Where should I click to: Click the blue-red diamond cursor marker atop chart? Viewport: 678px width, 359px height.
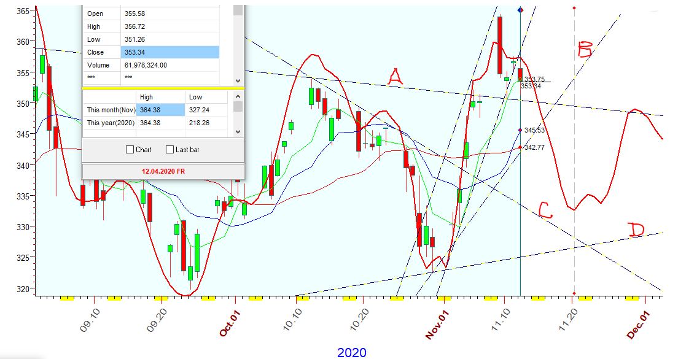(x=521, y=10)
